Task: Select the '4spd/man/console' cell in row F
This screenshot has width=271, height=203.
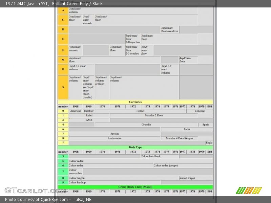Action: [76, 50]
